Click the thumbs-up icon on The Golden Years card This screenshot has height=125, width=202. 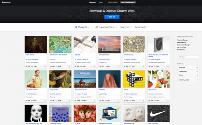(27, 101)
